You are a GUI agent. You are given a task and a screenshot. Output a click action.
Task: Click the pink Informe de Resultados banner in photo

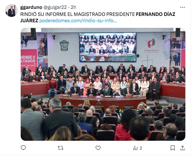coord(29,59)
